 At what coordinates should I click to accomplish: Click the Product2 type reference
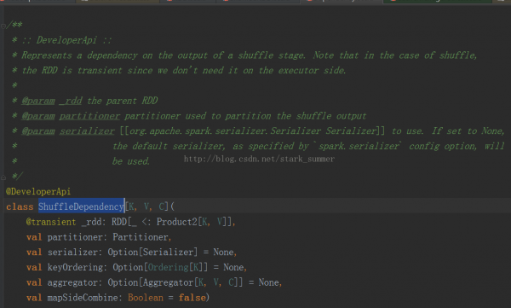pyautogui.click(x=177, y=222)
